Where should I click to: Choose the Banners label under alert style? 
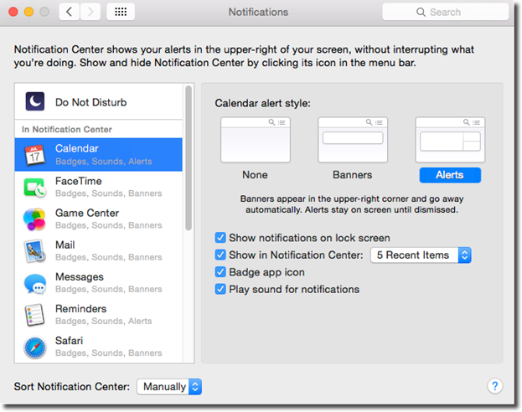tap(353, 175)
